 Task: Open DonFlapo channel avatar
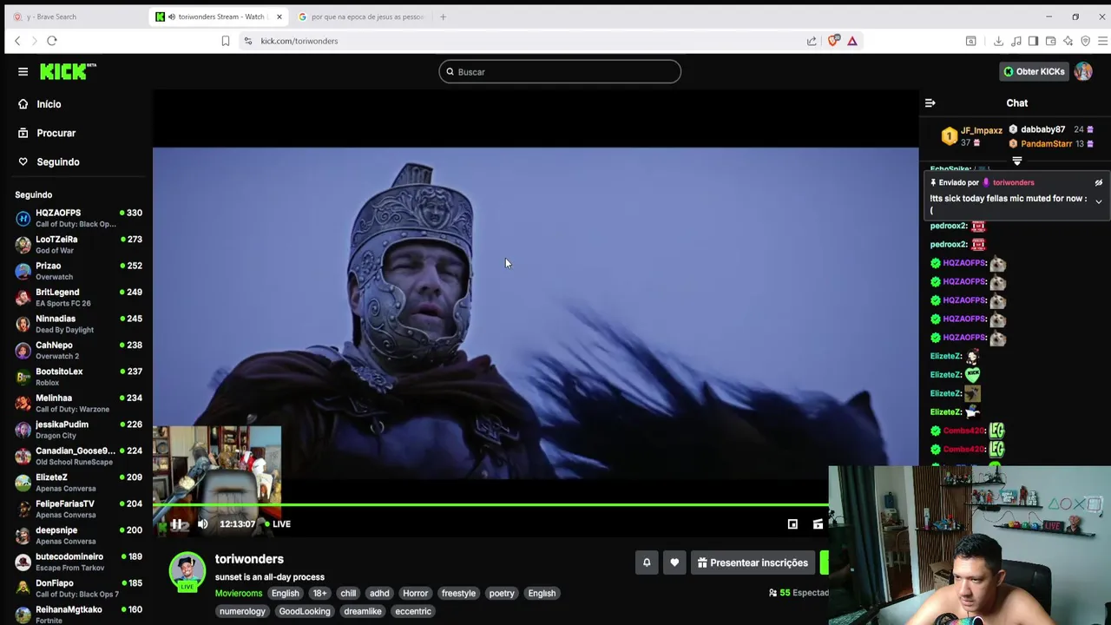[23, 589]
